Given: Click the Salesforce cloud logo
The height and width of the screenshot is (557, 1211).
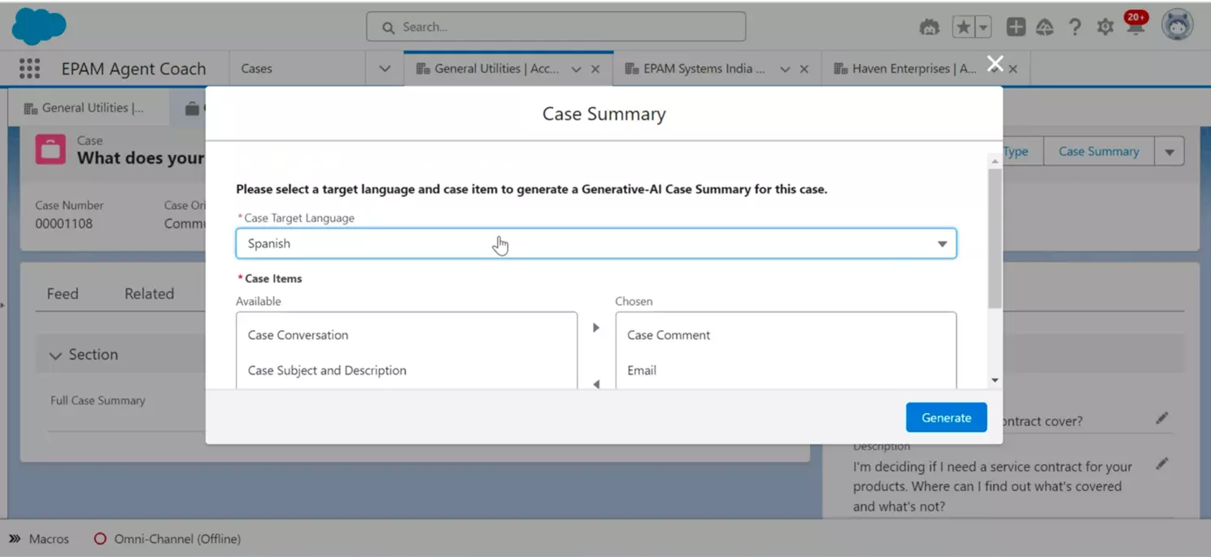Looking at the screenshot, I should pyautogui.click(x=39, y=27).
